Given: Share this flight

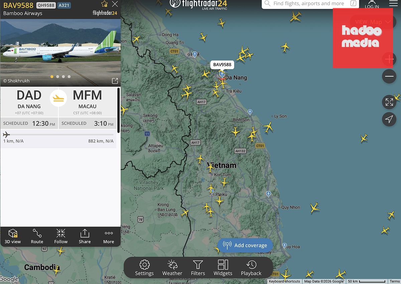Looking at the screenshot, I should (x=85, y=236).
